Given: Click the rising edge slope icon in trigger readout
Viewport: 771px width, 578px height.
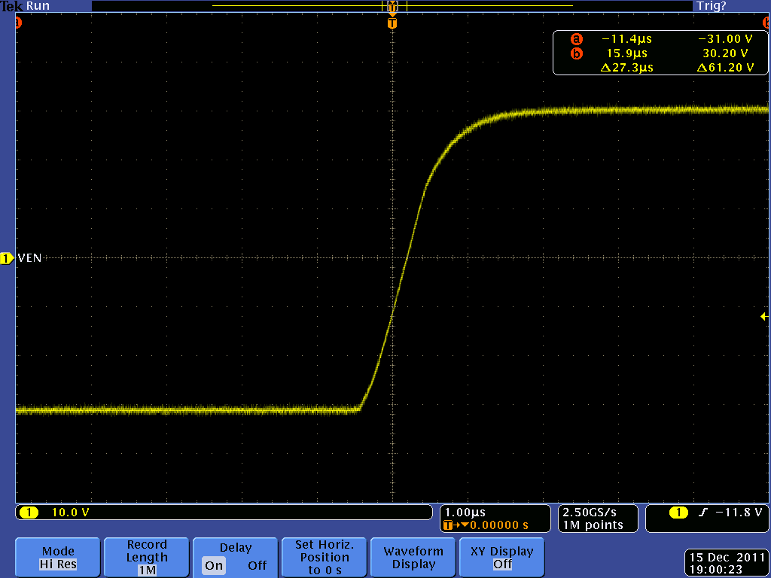Looking at the screenshot, I should [x=702, y=513].
